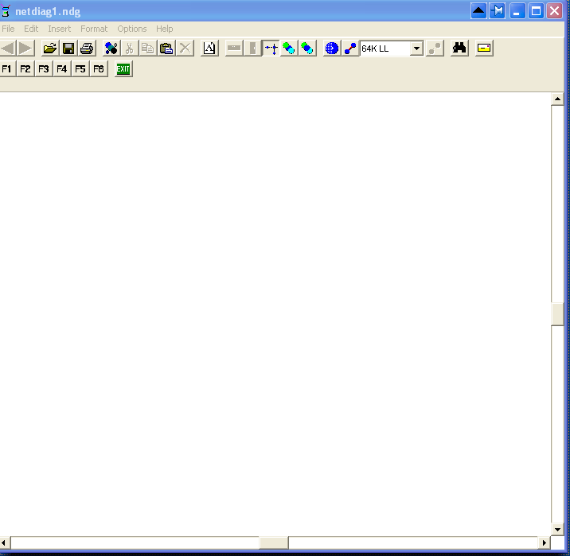Click the vertical scrollbar thumb
570x556 pixels.
click(557, 314)
